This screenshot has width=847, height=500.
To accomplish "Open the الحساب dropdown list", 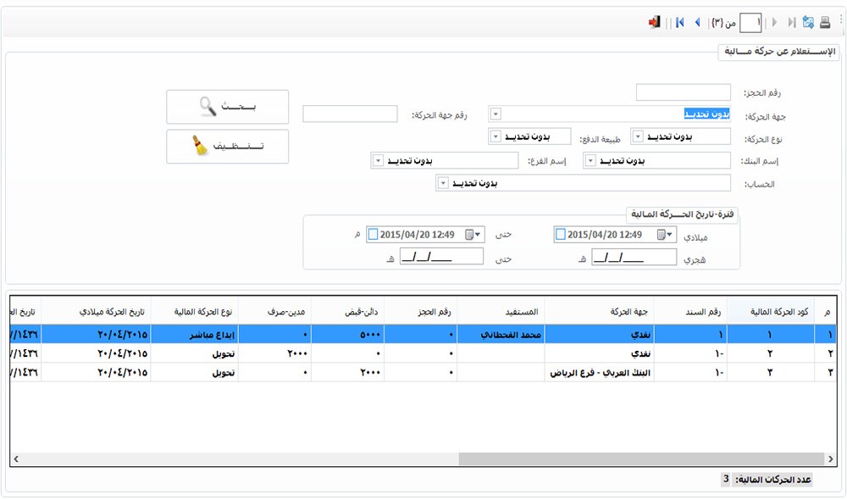I will click(x=442, y=183).
